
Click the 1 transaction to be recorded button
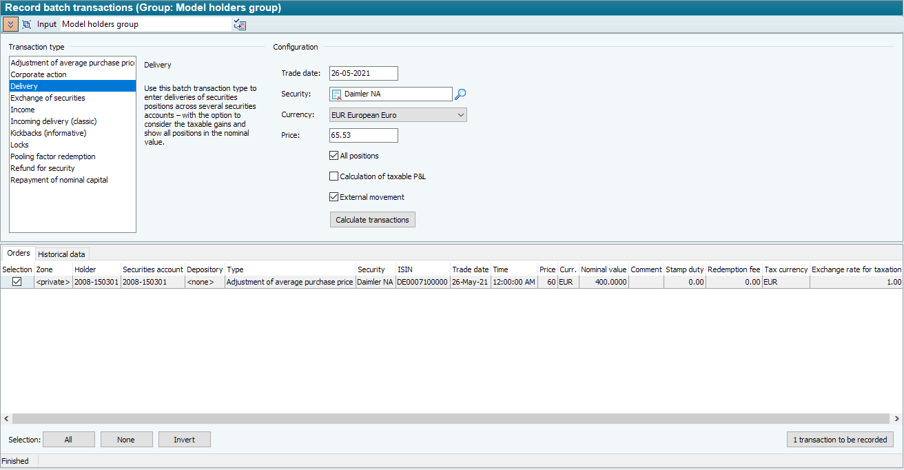[840, 440]
